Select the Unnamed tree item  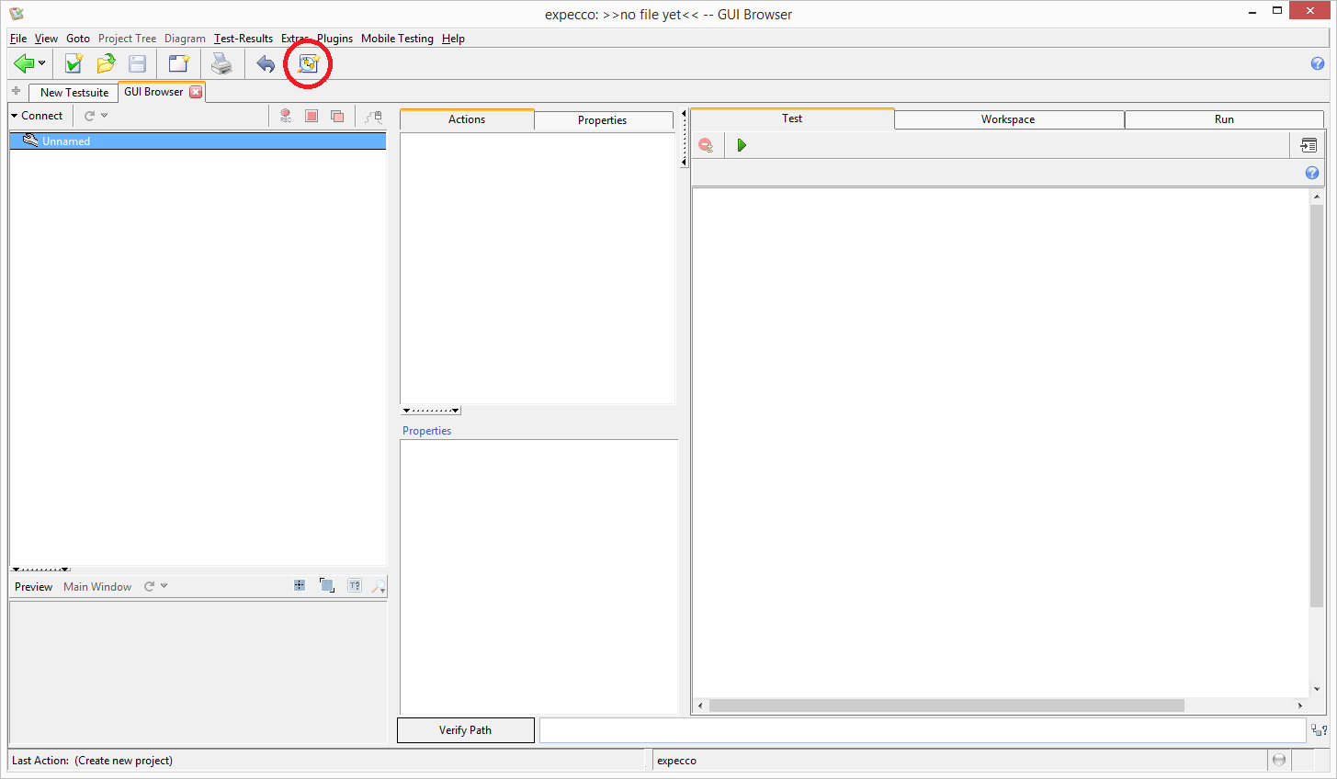(x=66, y=141)
